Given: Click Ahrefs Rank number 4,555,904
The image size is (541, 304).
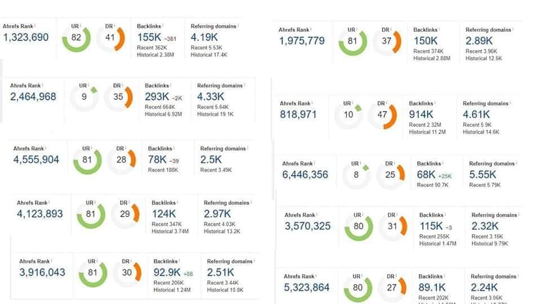Looking at the screenshot, I should tap(36, 159).
